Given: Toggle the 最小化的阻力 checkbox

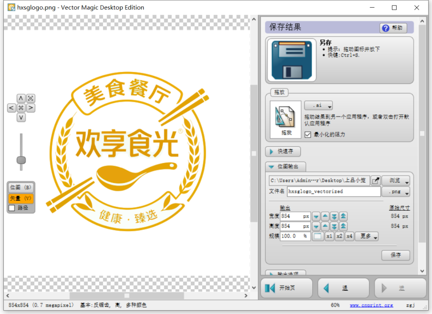Looking at the screenshot, I should tap(308, 134).
